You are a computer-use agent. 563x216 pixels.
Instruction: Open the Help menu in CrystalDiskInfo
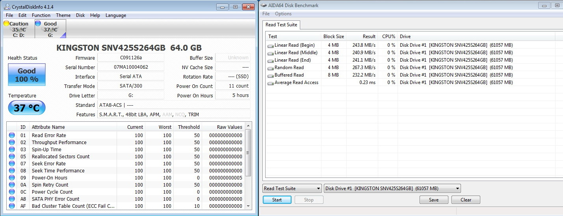95,15
